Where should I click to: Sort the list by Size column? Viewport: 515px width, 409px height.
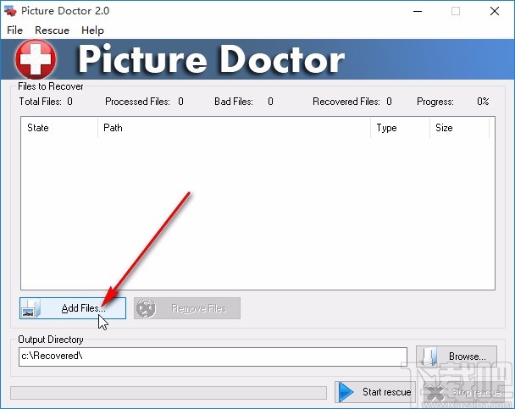coord(459,128)
